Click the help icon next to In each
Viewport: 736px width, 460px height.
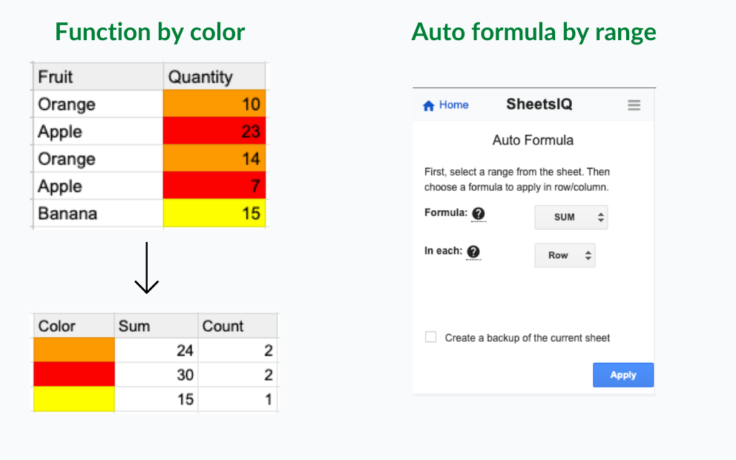pyautogui.click(x=473, y=252)
